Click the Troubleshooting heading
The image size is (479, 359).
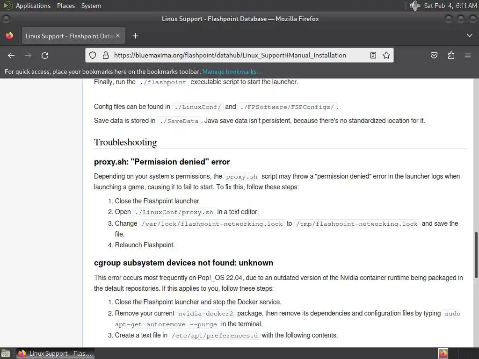125,142
